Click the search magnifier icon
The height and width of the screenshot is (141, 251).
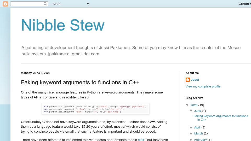(x=45, y=4)
